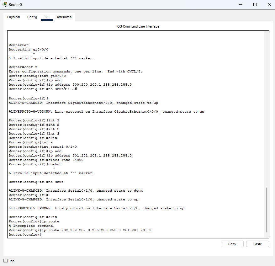Open the Config tab
Image resolution: width=275 pixels, height=266 pixels.
point(32,17)
